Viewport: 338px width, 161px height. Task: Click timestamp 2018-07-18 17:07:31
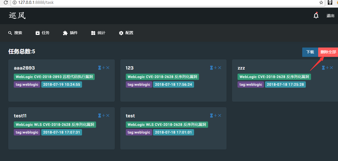[62, 132]
